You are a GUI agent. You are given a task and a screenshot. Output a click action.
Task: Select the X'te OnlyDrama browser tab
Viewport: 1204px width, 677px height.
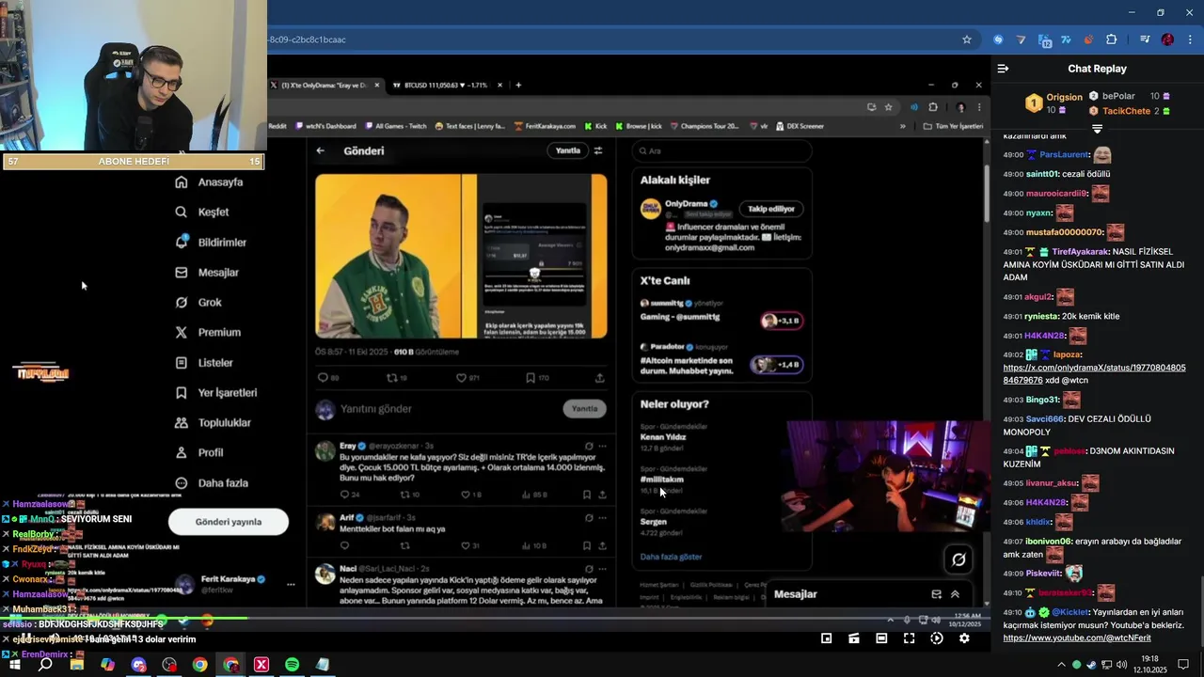point(325,85)
